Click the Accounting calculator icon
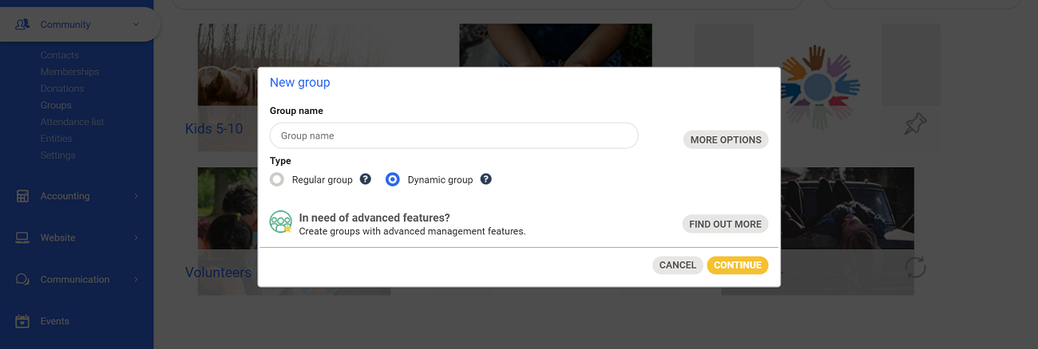 tap(22, 196)
